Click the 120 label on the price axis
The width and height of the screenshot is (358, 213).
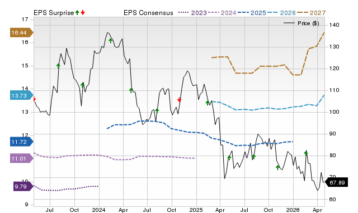point(334,69)
